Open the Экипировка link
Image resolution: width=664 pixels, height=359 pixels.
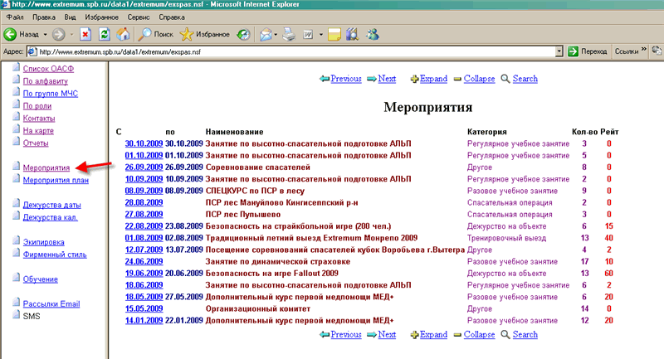pyautogui.click(x=44, y=242)
